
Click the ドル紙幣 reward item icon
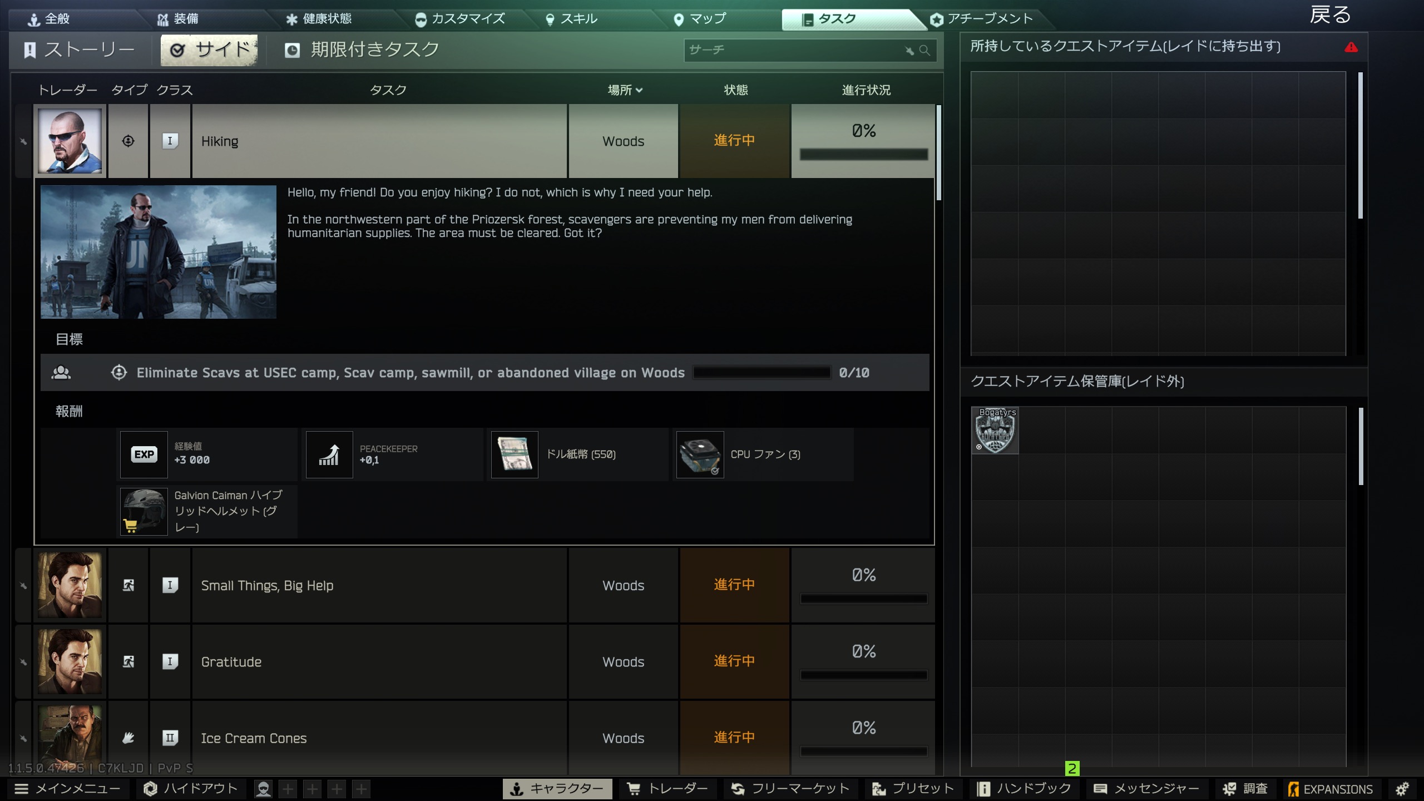515,454
